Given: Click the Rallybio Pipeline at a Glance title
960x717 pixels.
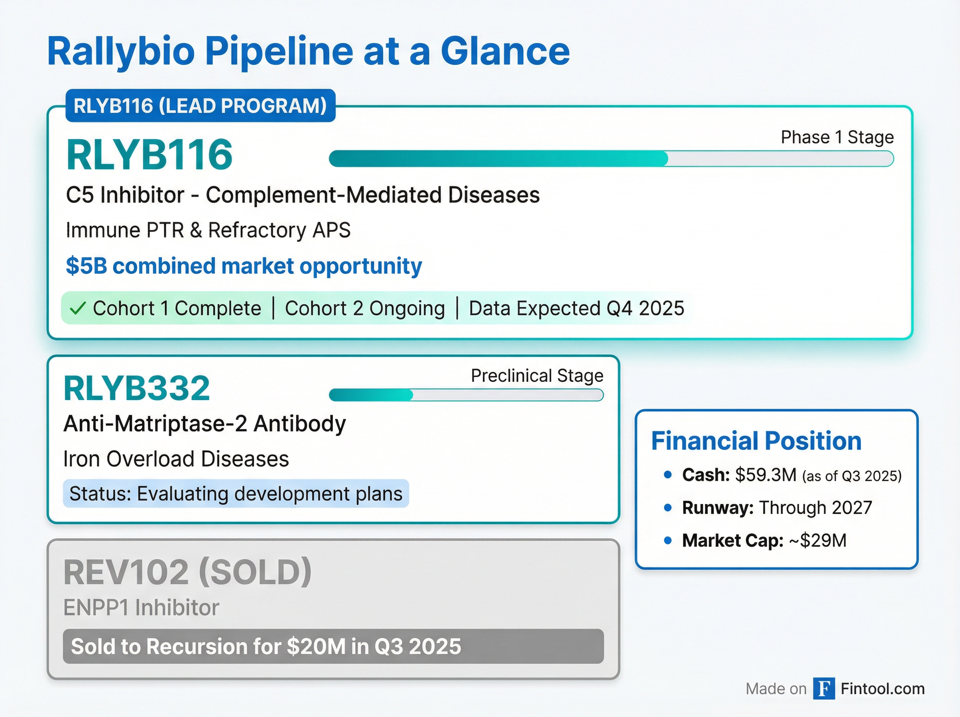Looking at the screenshot, I should [x=308, y=52].
